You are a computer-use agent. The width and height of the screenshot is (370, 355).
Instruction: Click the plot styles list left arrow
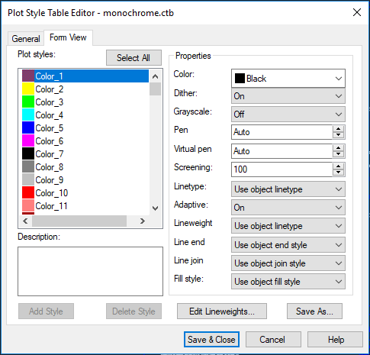25,221
